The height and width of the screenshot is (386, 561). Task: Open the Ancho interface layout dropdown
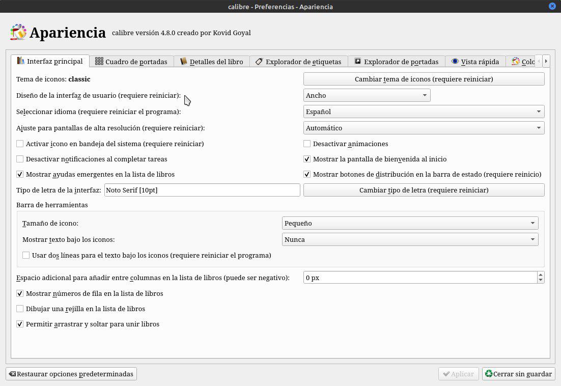[x=367, y=96]
